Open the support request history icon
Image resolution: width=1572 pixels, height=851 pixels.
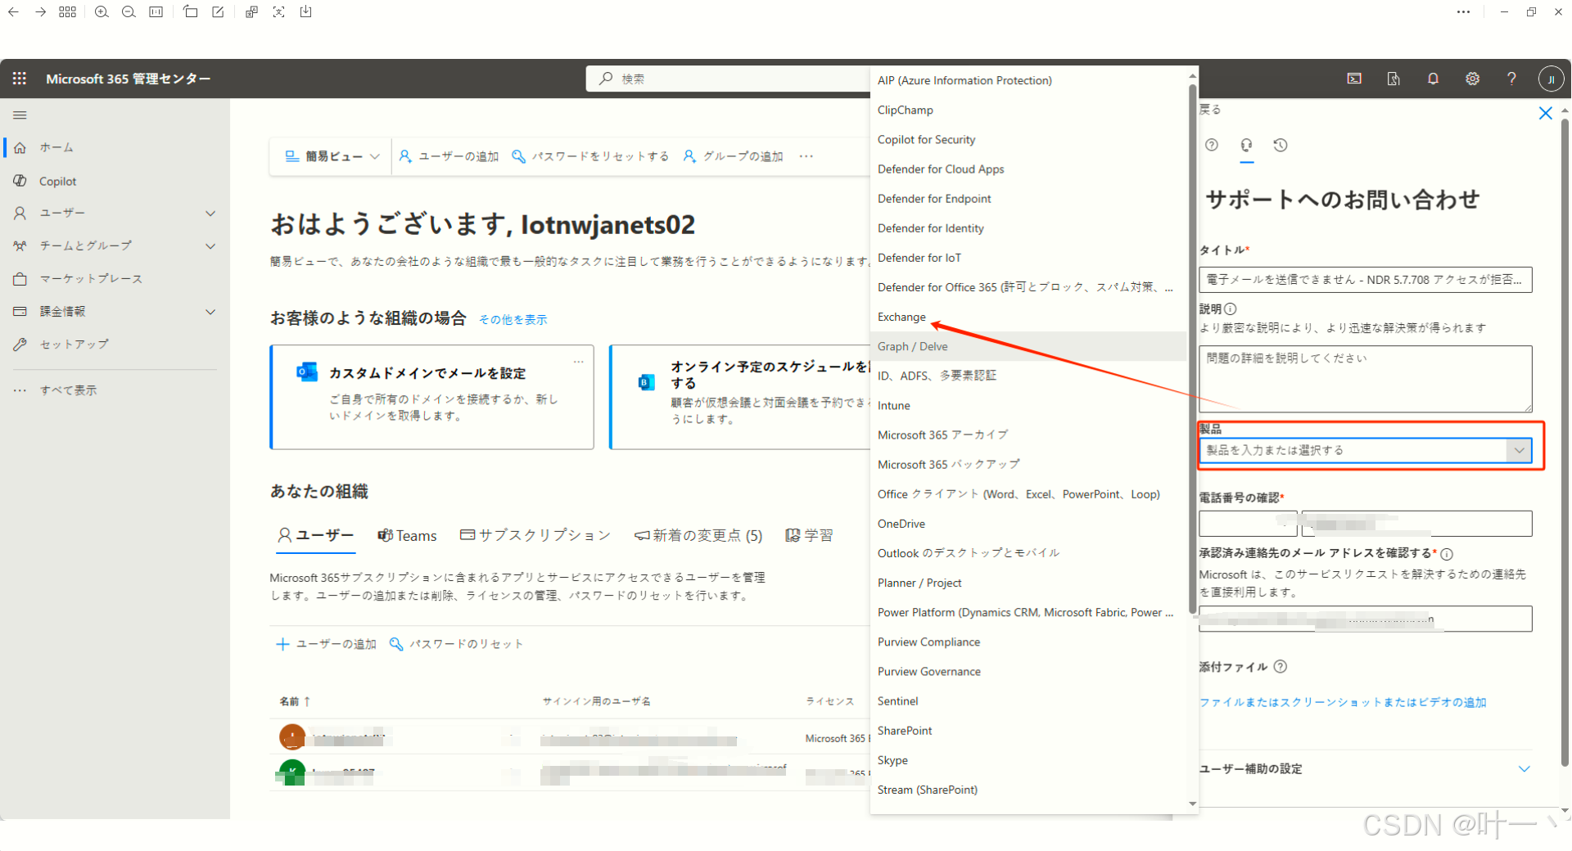click(1281, 145)
